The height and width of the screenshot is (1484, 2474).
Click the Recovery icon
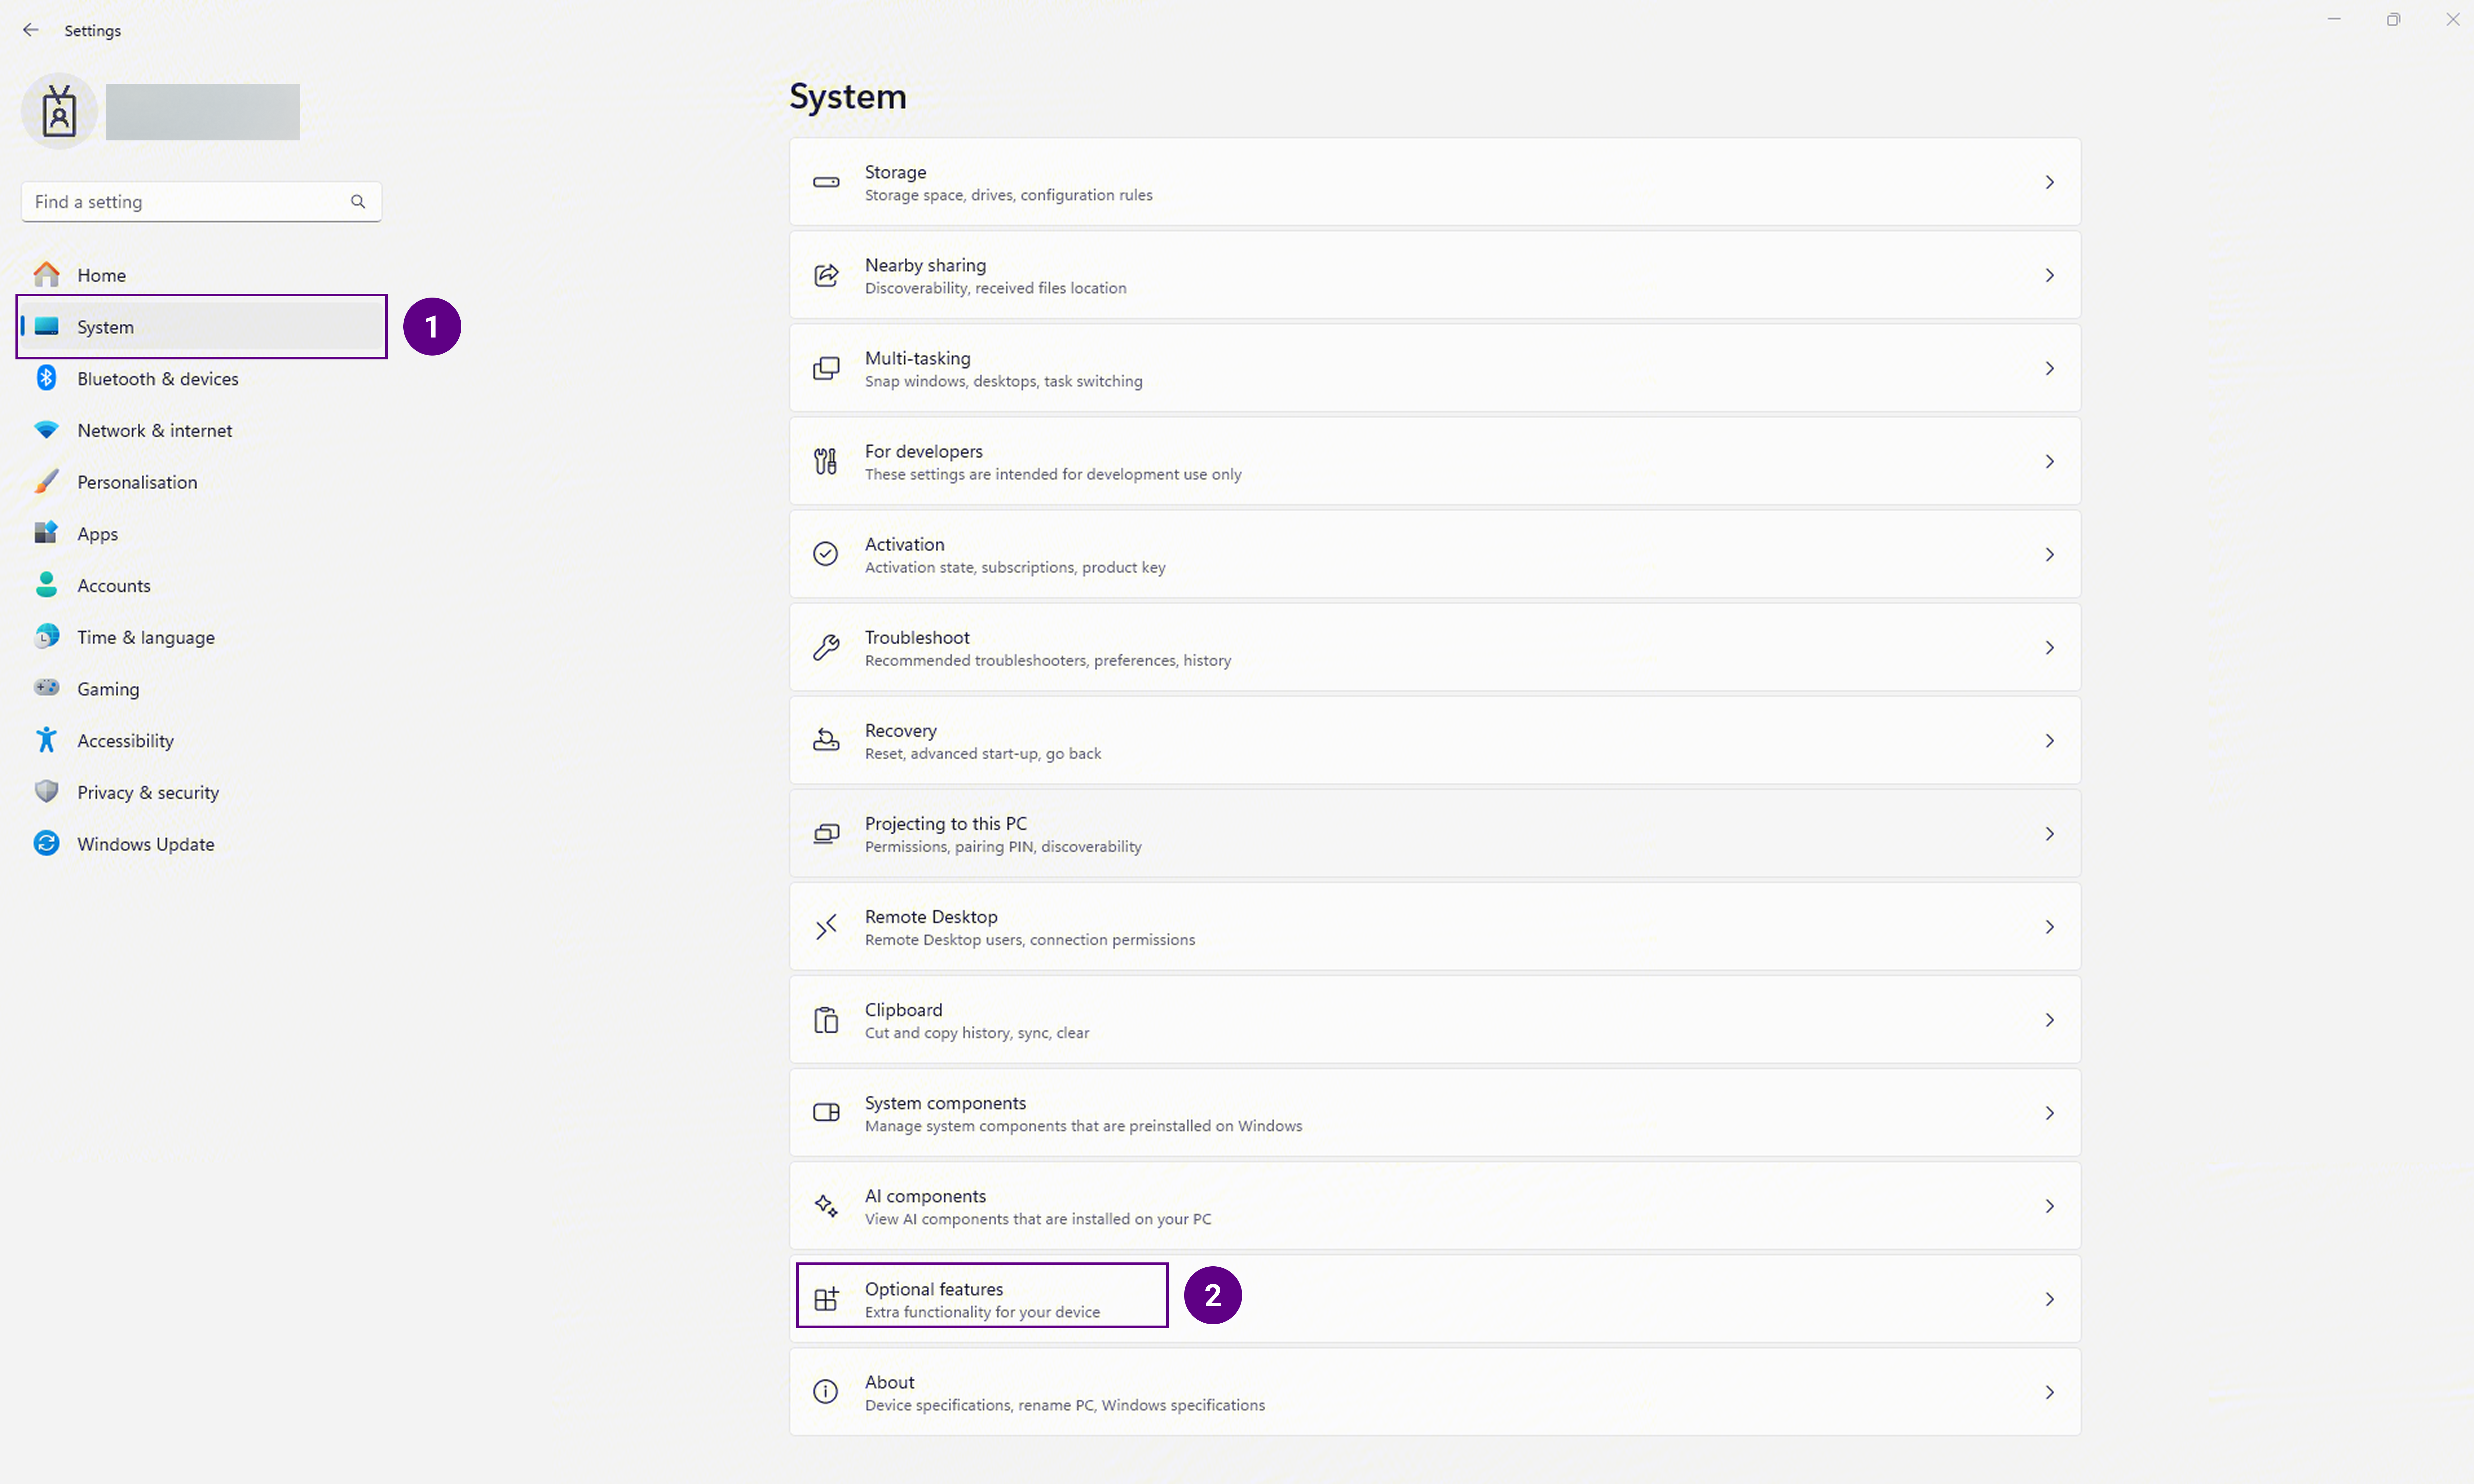point(826,740)
